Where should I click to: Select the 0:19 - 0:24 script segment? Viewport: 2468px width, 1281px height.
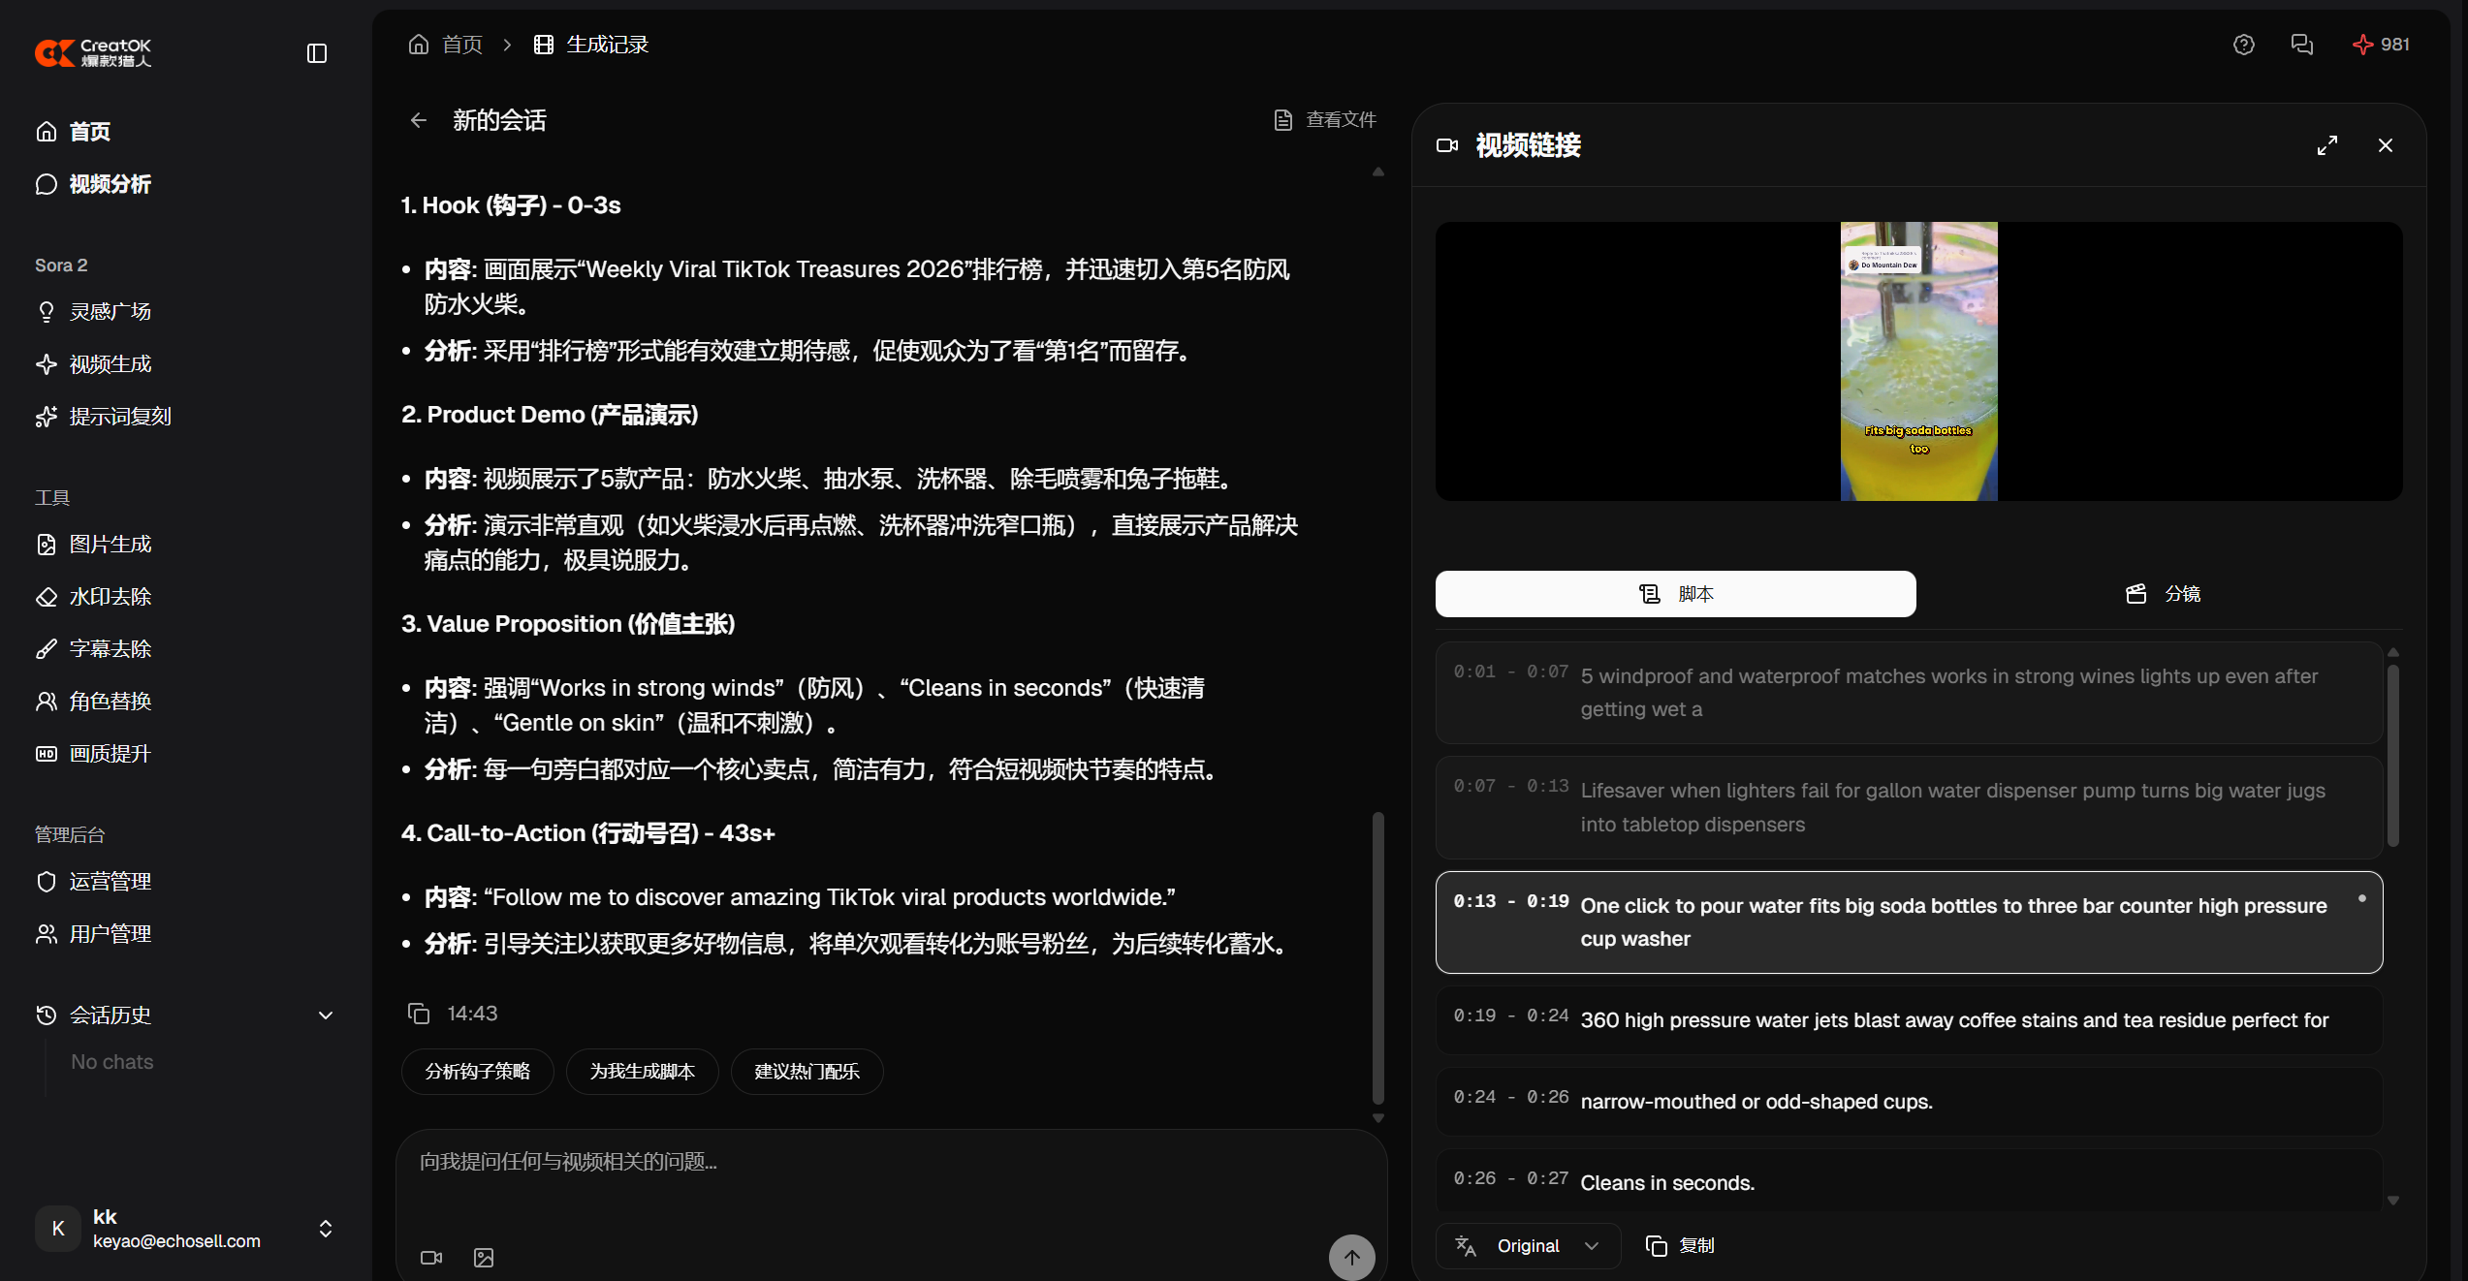click(x=1910, y=1020)
